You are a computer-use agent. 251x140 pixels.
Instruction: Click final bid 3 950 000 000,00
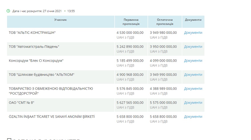[x=163, y=47]
